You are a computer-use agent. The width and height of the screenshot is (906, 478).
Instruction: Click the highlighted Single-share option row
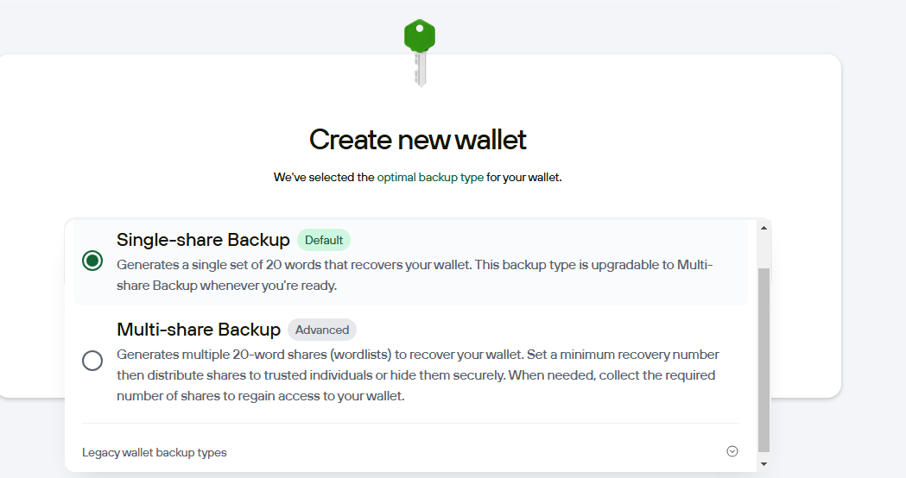click(411, 262)
